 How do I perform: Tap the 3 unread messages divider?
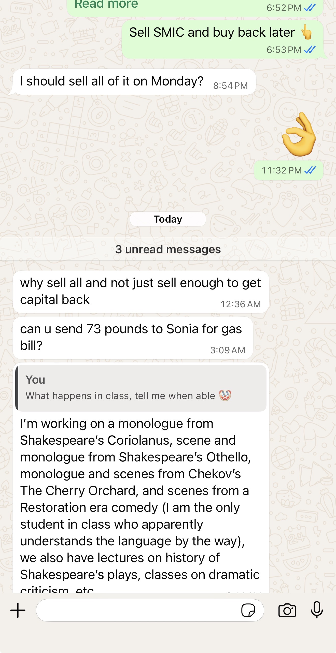pyautogui.click(x=168, y=249)
